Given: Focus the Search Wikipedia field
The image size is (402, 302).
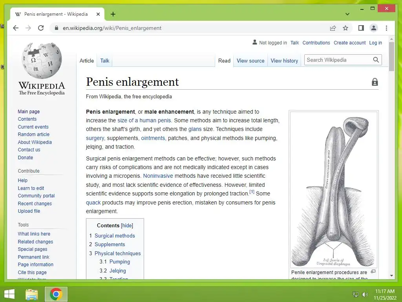Looking at the screenshot, I should pos(338,60).
